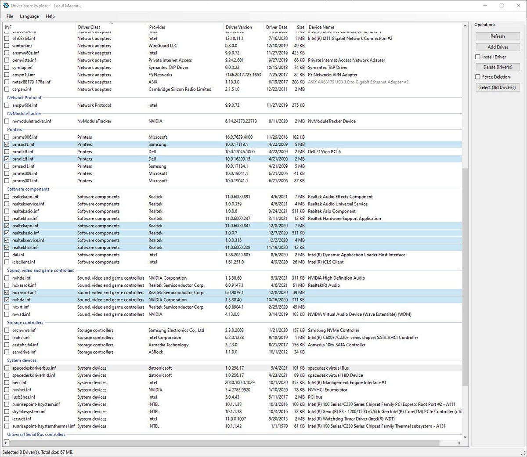Check the checkbox for nvmoduletracker.inf
527x457 pixels.
point(7,121)
